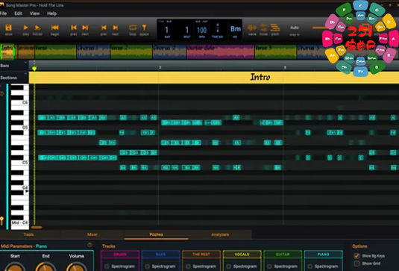
Task: Click the prev icon nearest the loop button
Action: [x=104, y=28]
